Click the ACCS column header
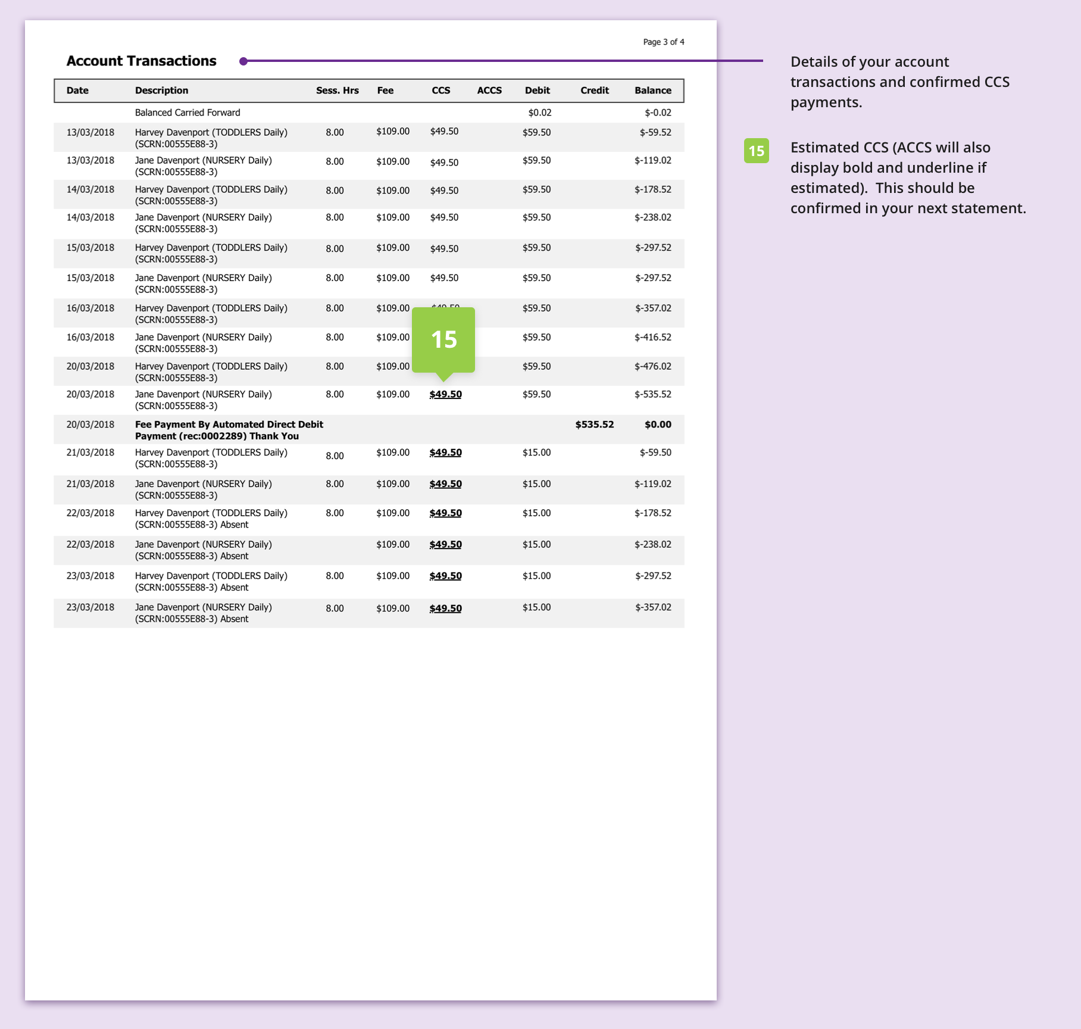 (x=489, y=91)
